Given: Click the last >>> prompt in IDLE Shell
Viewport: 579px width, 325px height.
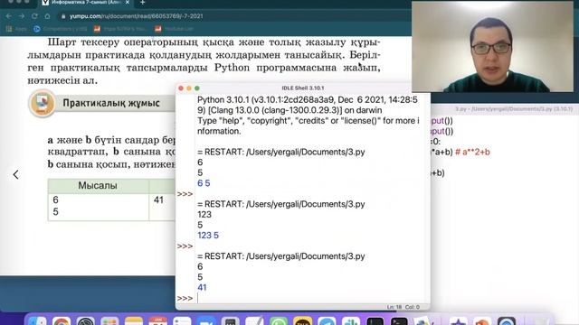Looking at the screenshot, I should (185, 298).
